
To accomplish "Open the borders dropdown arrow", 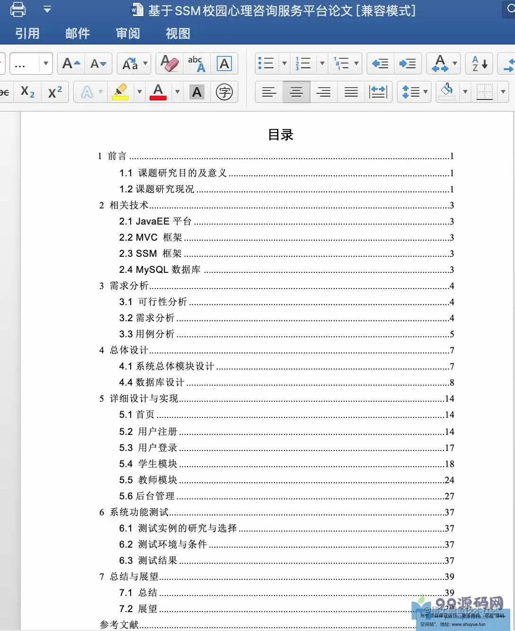I will [503, 92].
